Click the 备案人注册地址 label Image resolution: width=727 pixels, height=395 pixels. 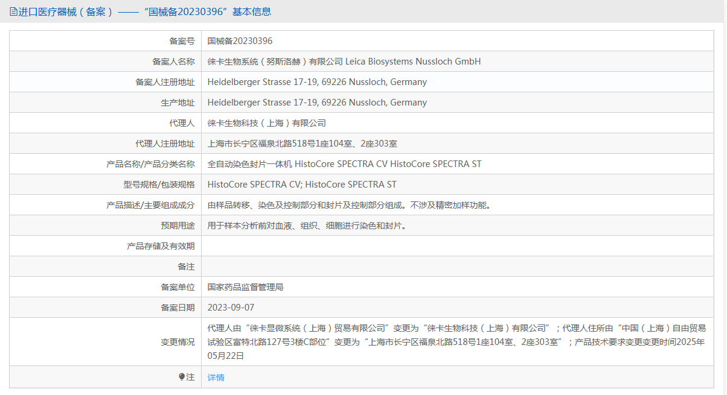pyautogui.click(x=165, y=82)
